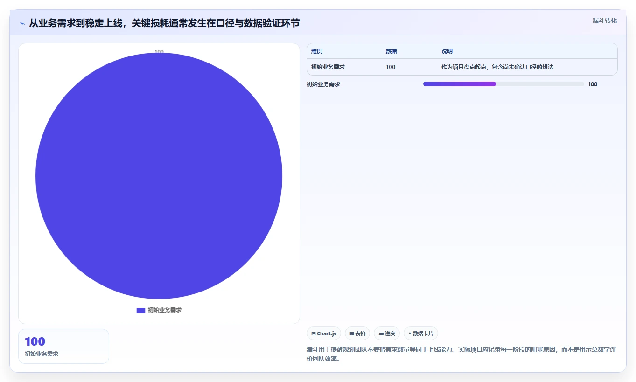The width and height of the screenshot is (636, 382).
Task: Click the square icon in the 表格 chip
Action: point(352,334)
